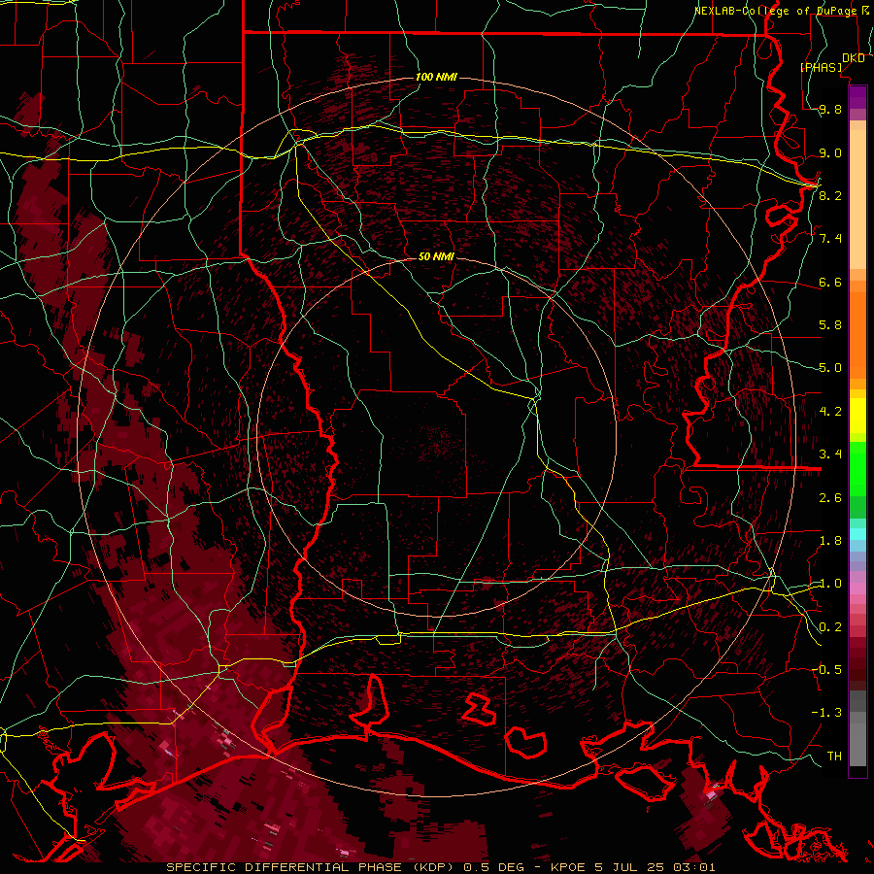The image size is (874, 874).
Task: Click the 1.0 value on the color scale
Action: pos(830,584)
